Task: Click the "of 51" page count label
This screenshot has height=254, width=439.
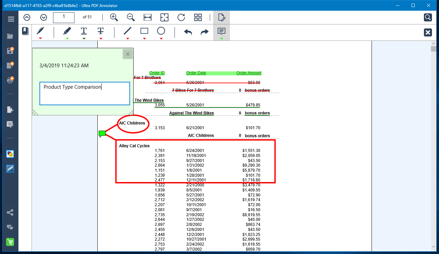Action: pyautogui.click(x=87, y=17)
